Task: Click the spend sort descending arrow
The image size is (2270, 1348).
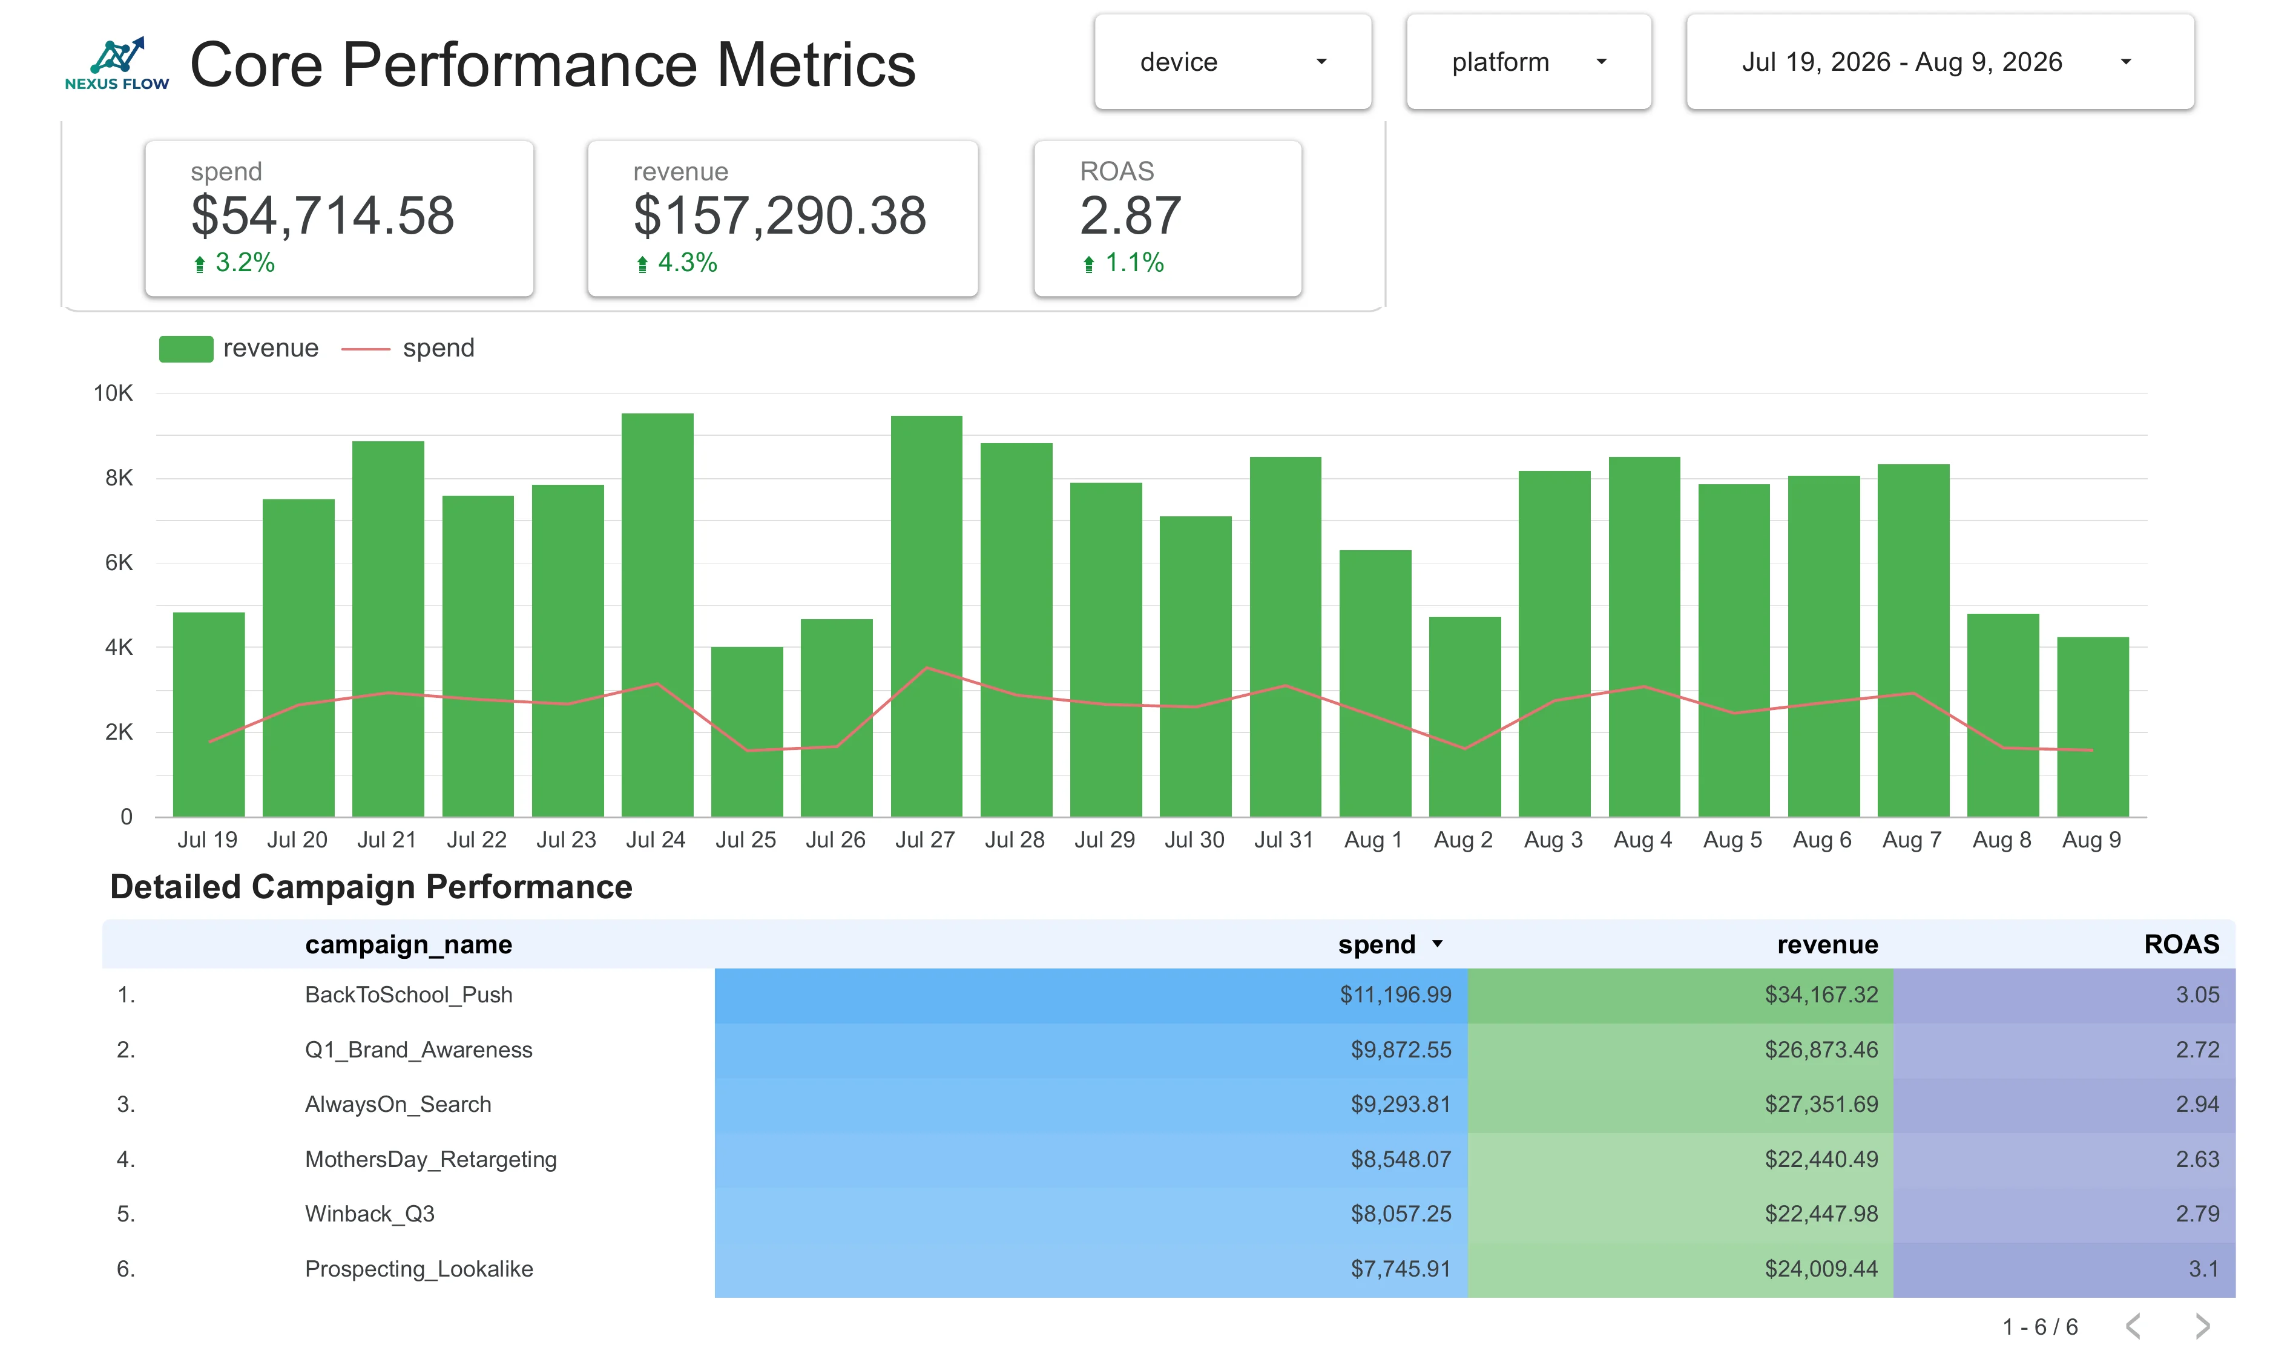Action: (1437, 944)
